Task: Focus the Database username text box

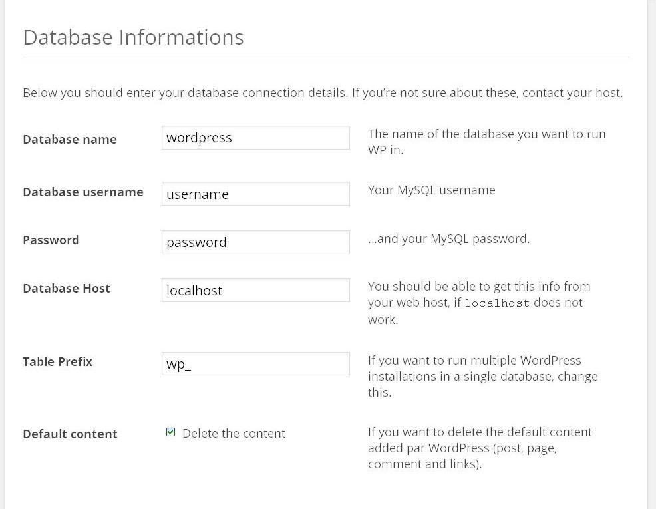Action: pyautogui.click(x=255, y=194)
